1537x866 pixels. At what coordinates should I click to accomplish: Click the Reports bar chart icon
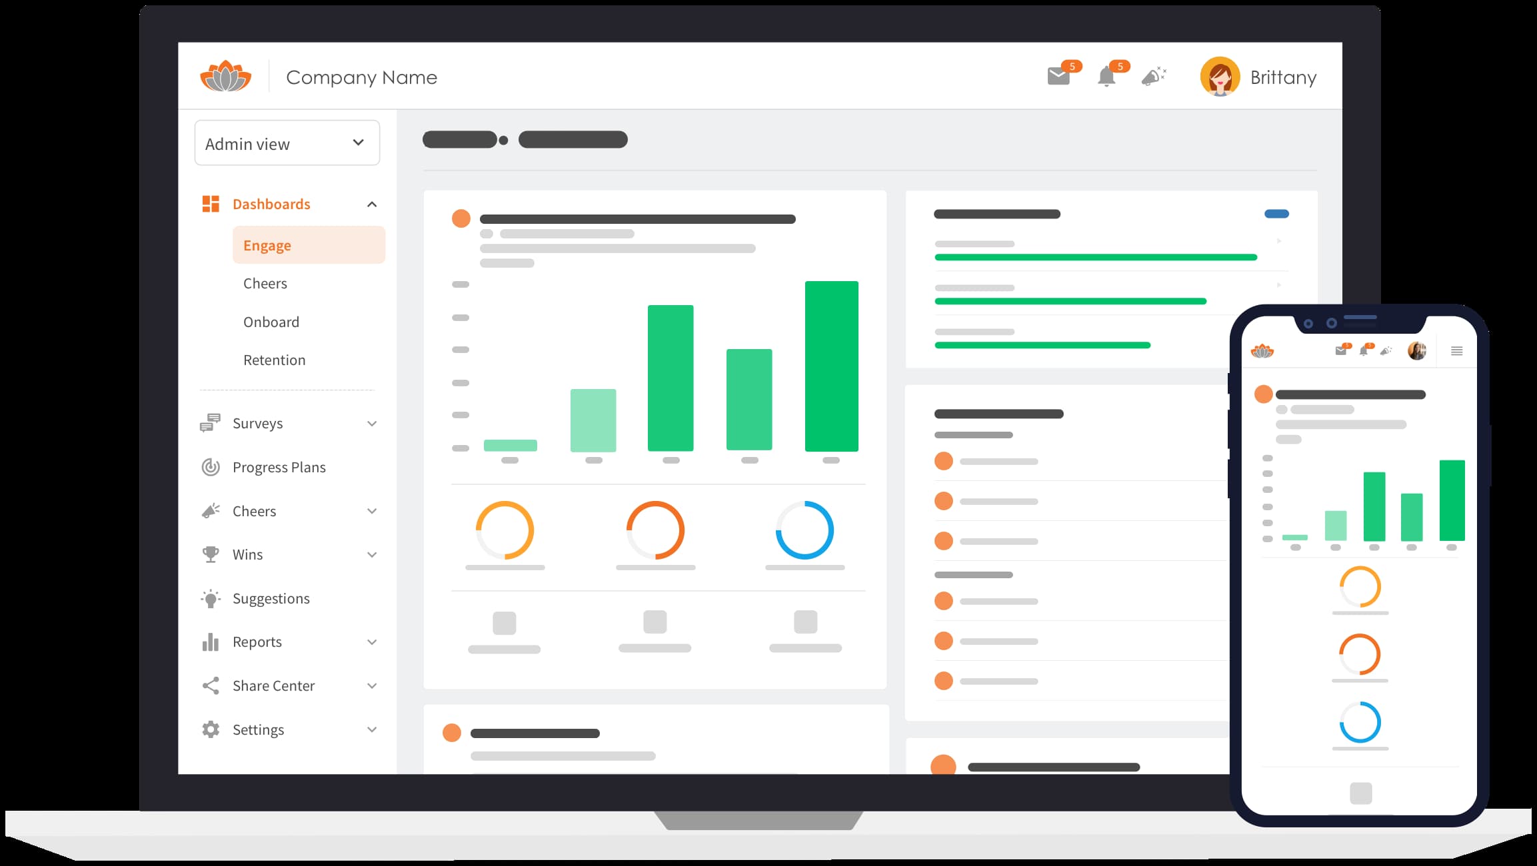(208, 642)
